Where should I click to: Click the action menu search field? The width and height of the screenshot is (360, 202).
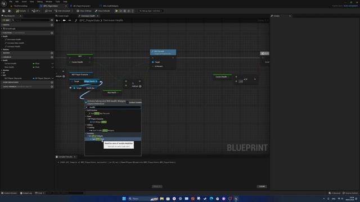coord(114,107)
